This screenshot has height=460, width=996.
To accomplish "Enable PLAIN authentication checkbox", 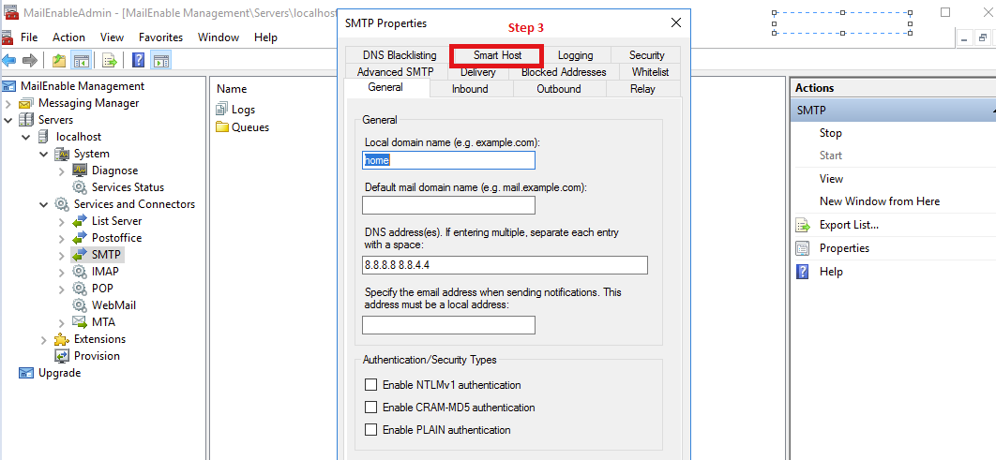I will pyautogui.click(x=371, y=429).
